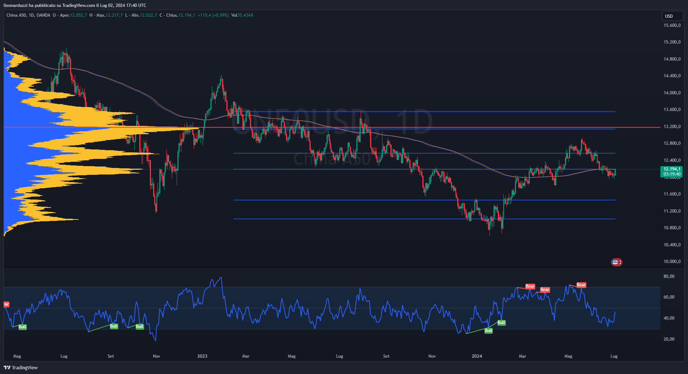The height and width of the screenshot is (374, 688).
Task: Open the USD currency selector
Action: coord(672,16)
